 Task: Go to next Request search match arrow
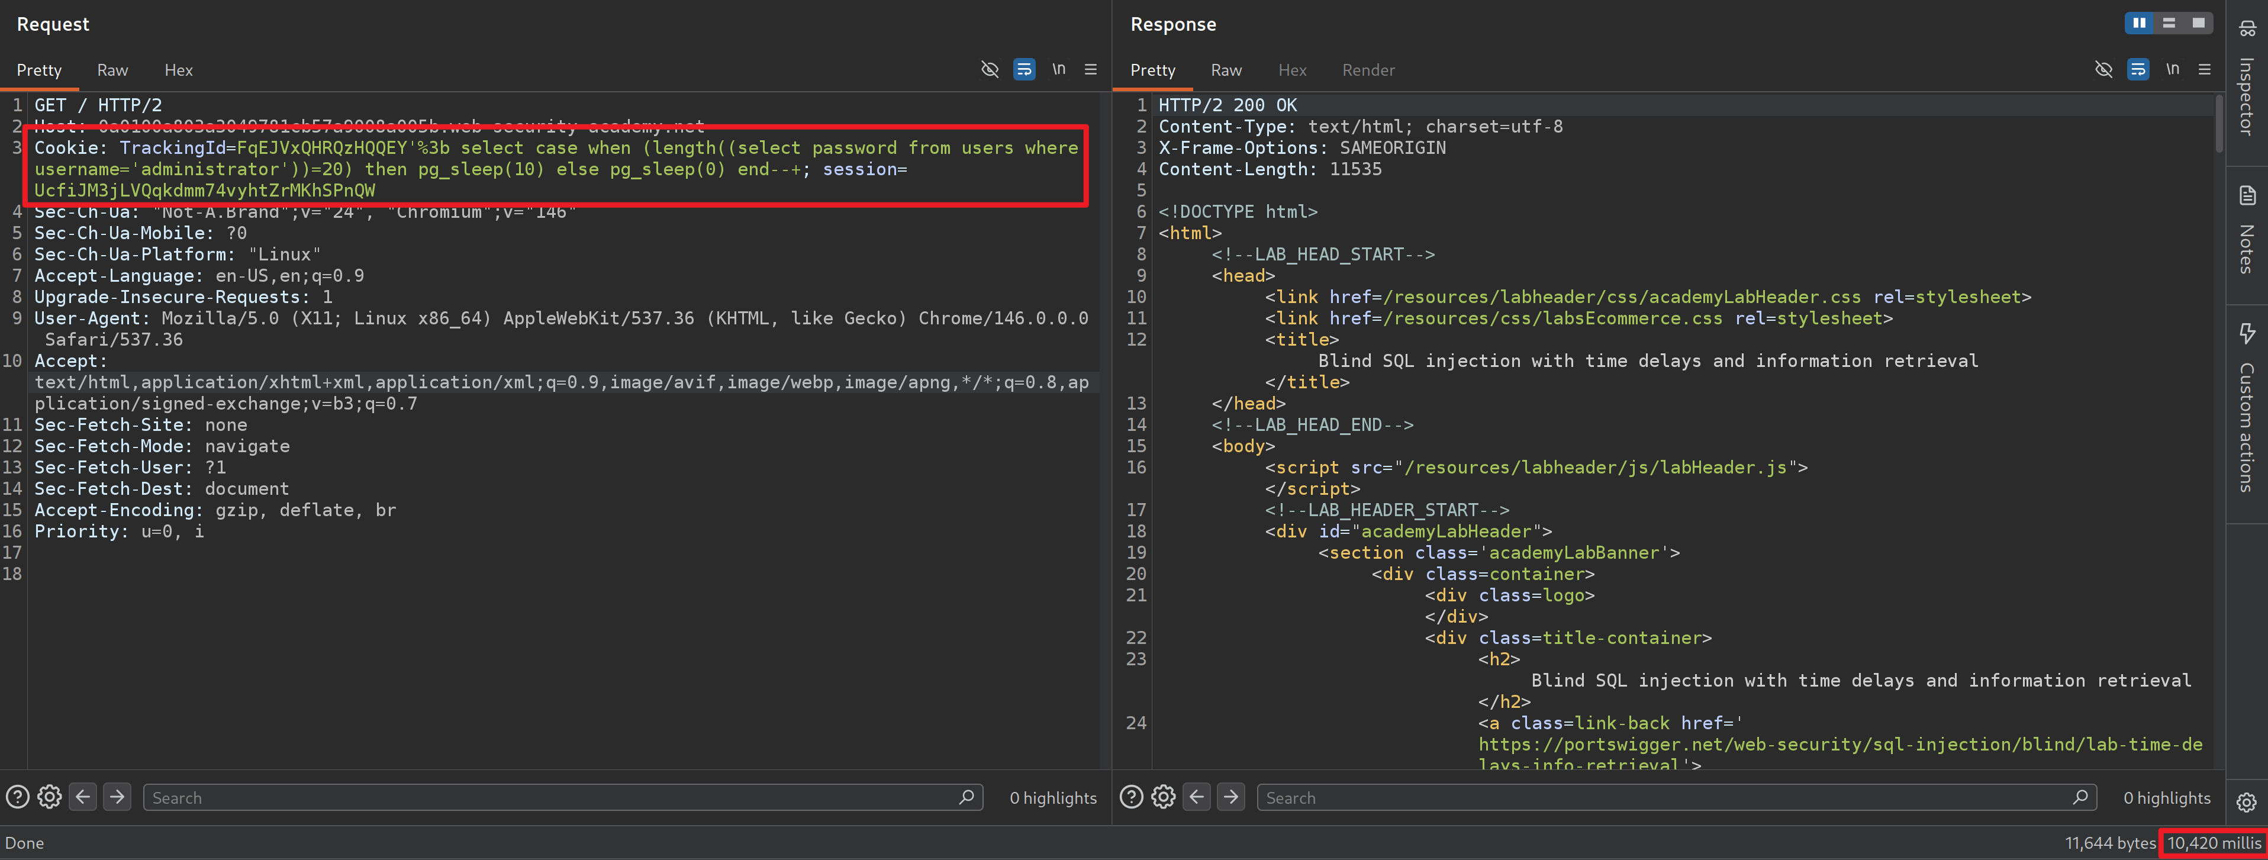(116, 797)
